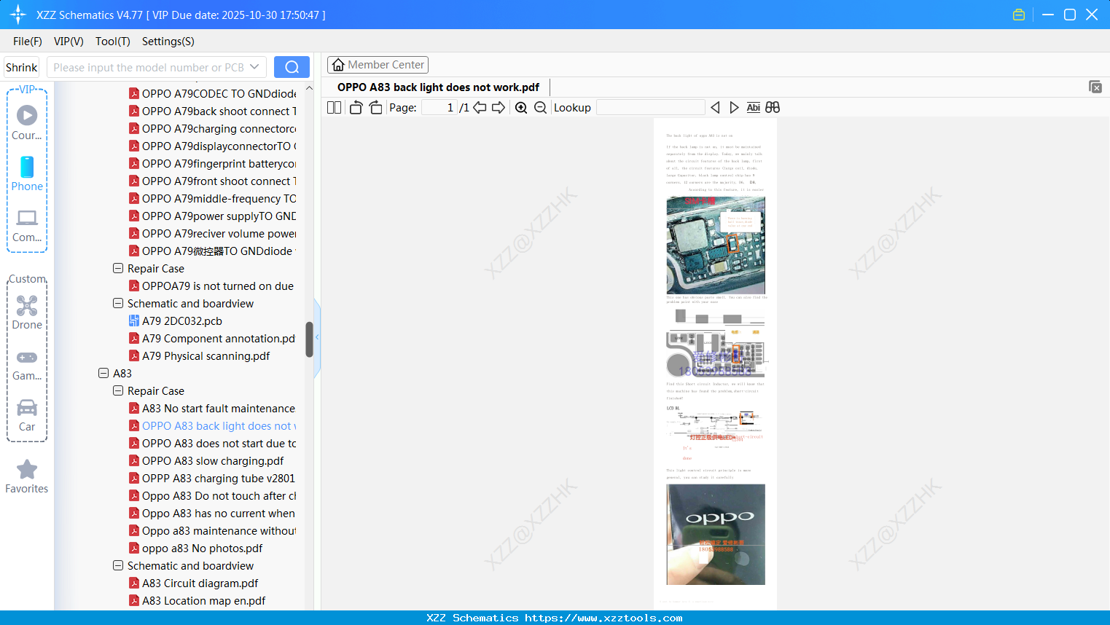Focus the model number search field
Screen dimensions: 1110x625
click(x=149, y=67)
